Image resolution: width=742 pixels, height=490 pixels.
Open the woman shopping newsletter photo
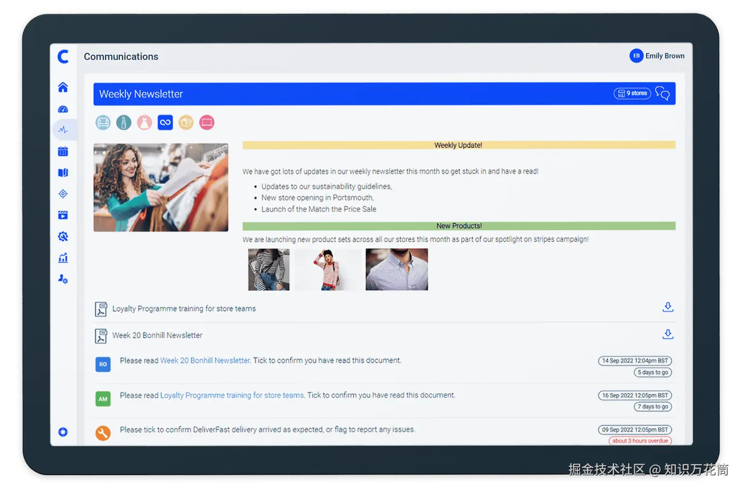[161, 188]
